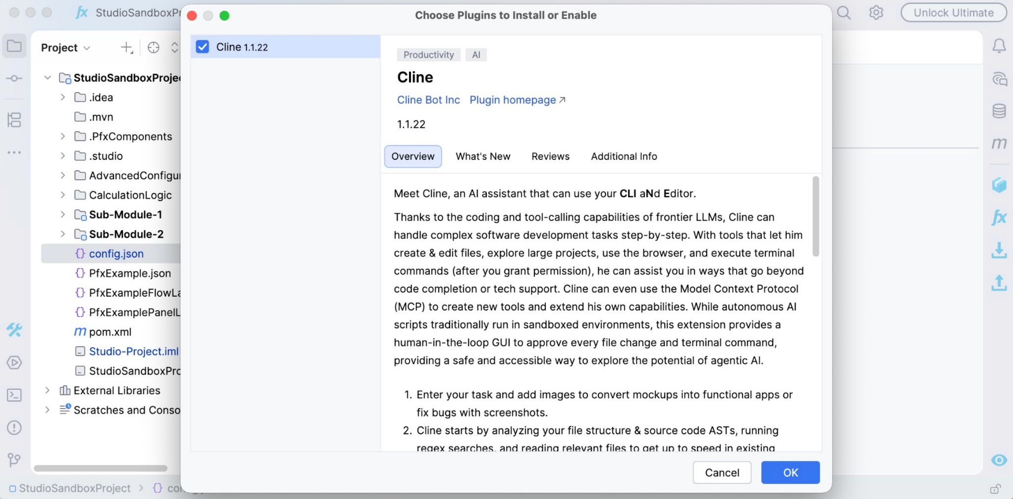The image size is (1013, 499).
Task: Click the StudioSandboxProject breadcrumb at bottom
Action: (73, 488)
